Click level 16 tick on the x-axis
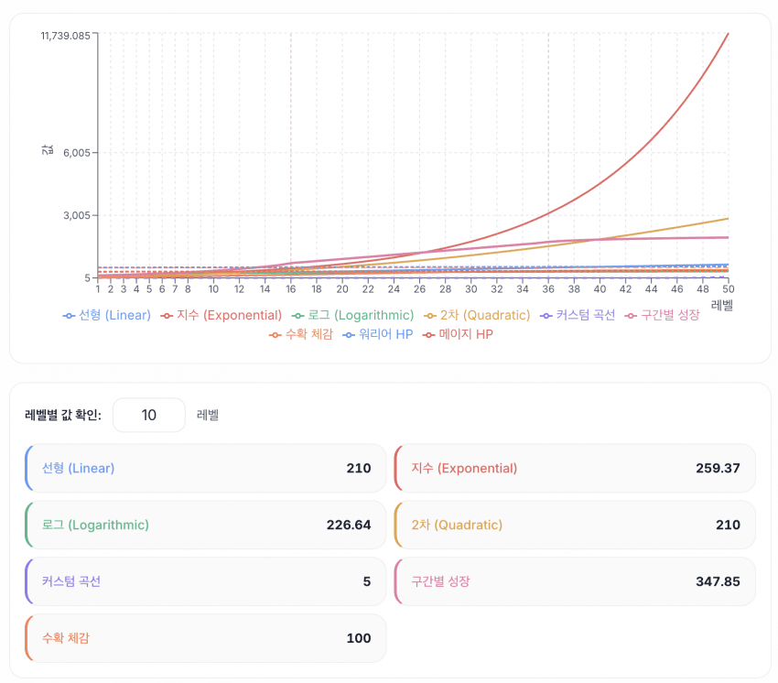This screenshot has width=778, height=683. 290,288
